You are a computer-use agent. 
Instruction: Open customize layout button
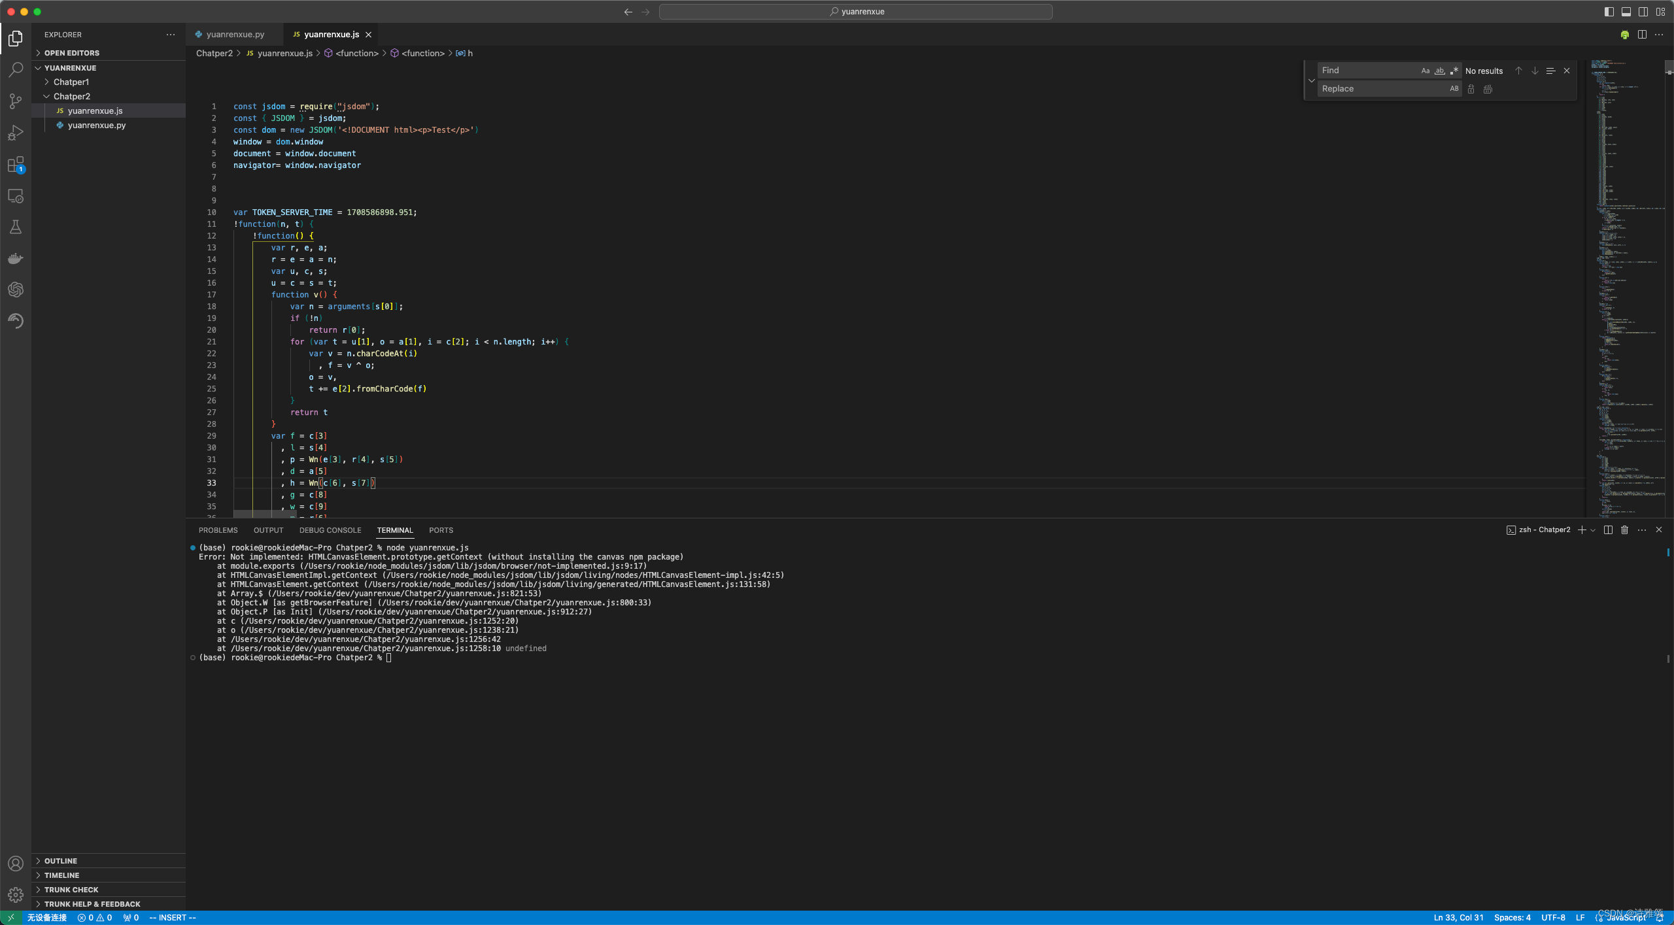1661,12
